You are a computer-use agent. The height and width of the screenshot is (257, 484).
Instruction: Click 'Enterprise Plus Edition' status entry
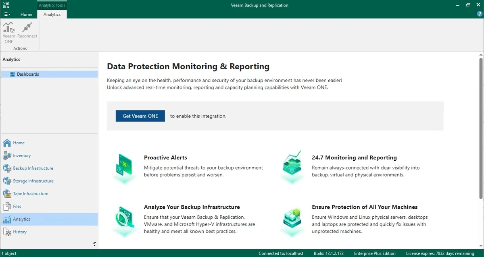(x=375, y=253)
